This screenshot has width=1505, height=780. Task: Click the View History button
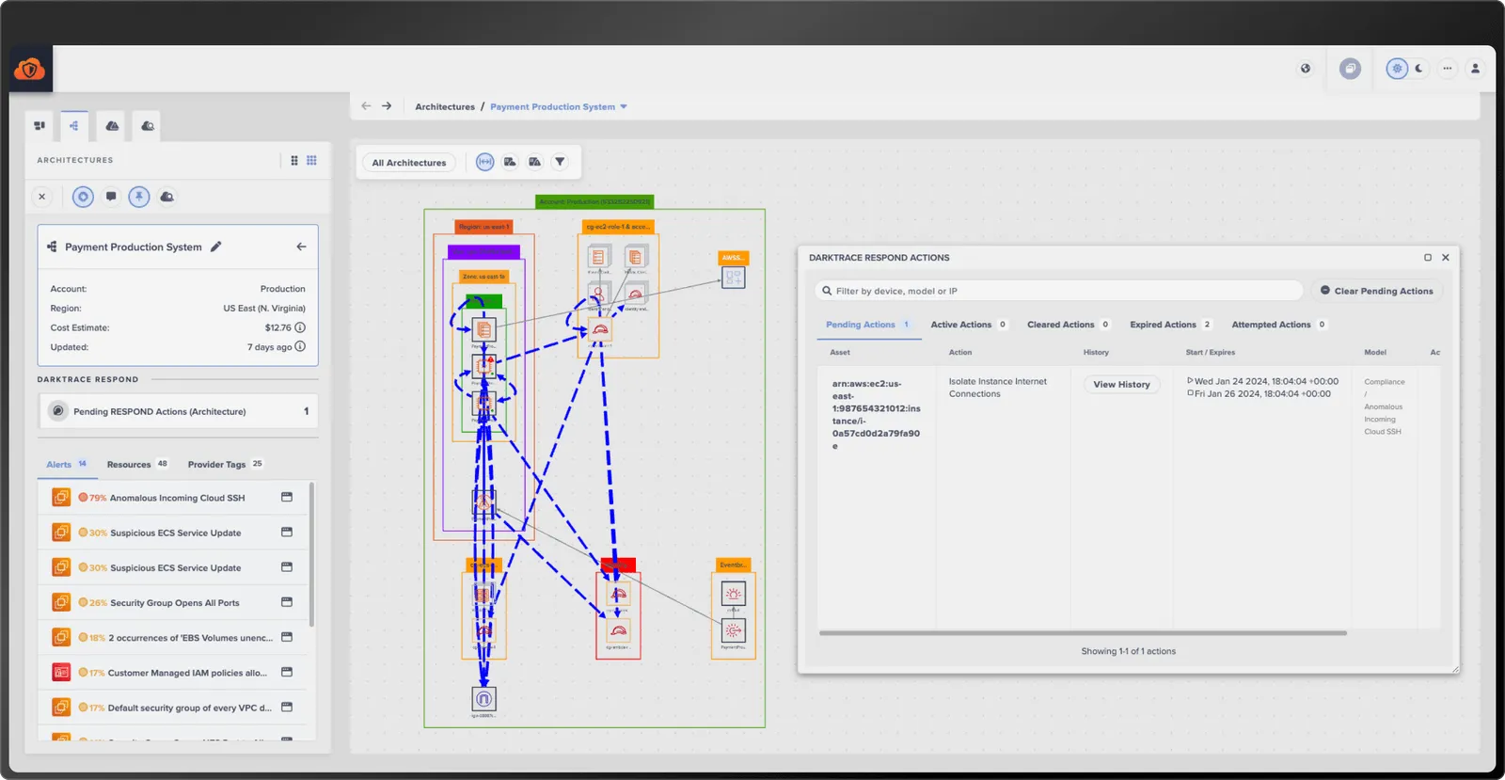1121,384
